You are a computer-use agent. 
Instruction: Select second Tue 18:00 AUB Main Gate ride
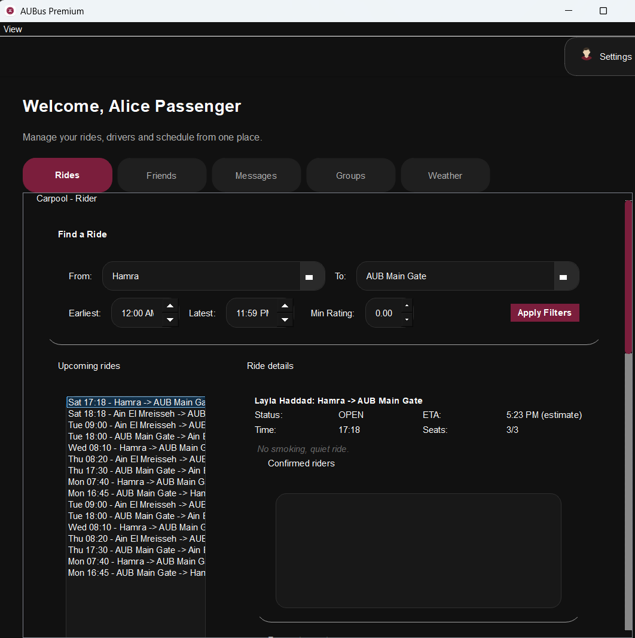coord(136,516)
